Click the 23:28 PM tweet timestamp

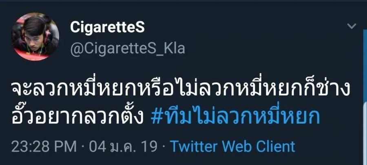point(43,146)
